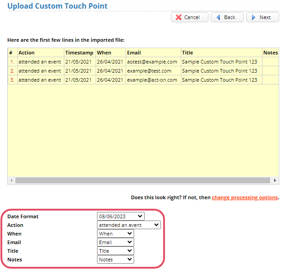
Task: Click the Upload Custom Touch Point heading
Action: (x=58, y=6)
